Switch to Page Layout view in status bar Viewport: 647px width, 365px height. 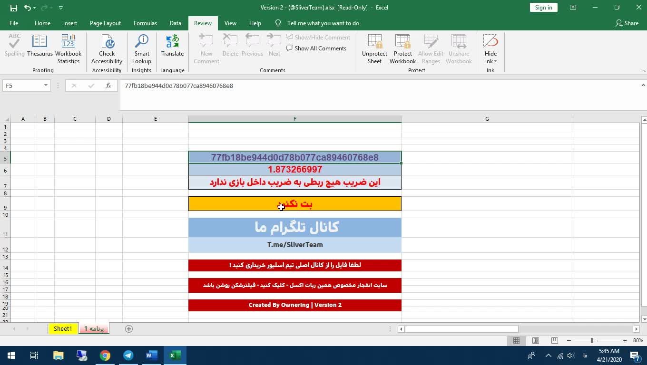click(535, 341)
